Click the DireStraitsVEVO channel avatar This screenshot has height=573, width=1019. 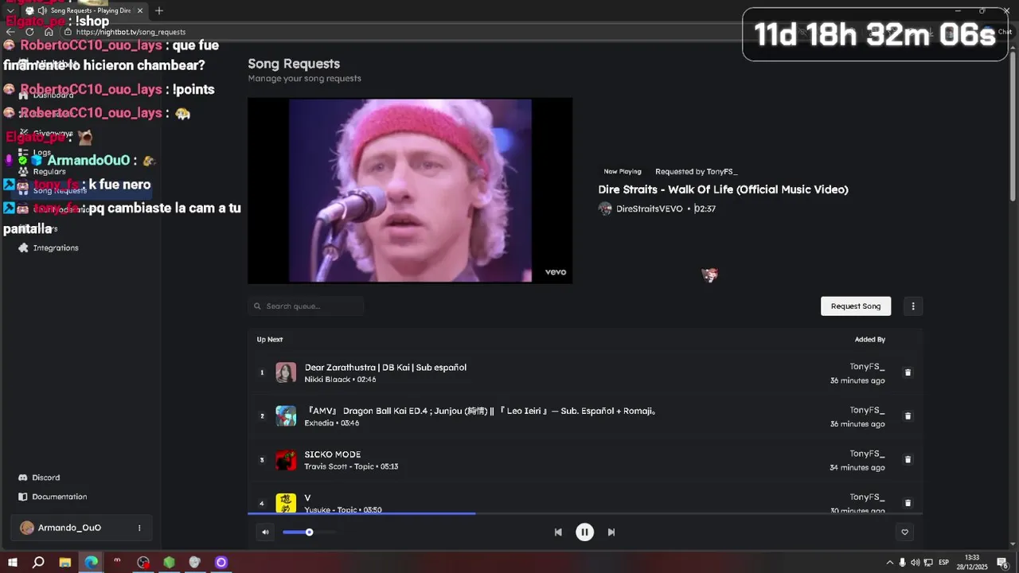click(x=605, y=209)
